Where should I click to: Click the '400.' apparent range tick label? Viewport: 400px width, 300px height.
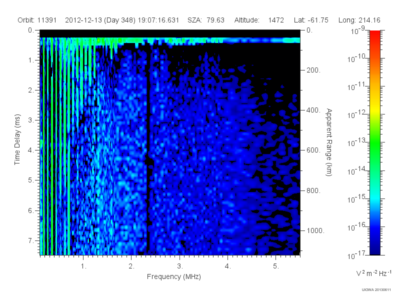313,110
